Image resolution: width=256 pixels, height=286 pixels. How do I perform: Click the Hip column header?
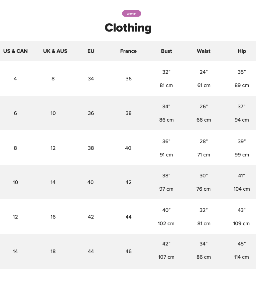242,51
